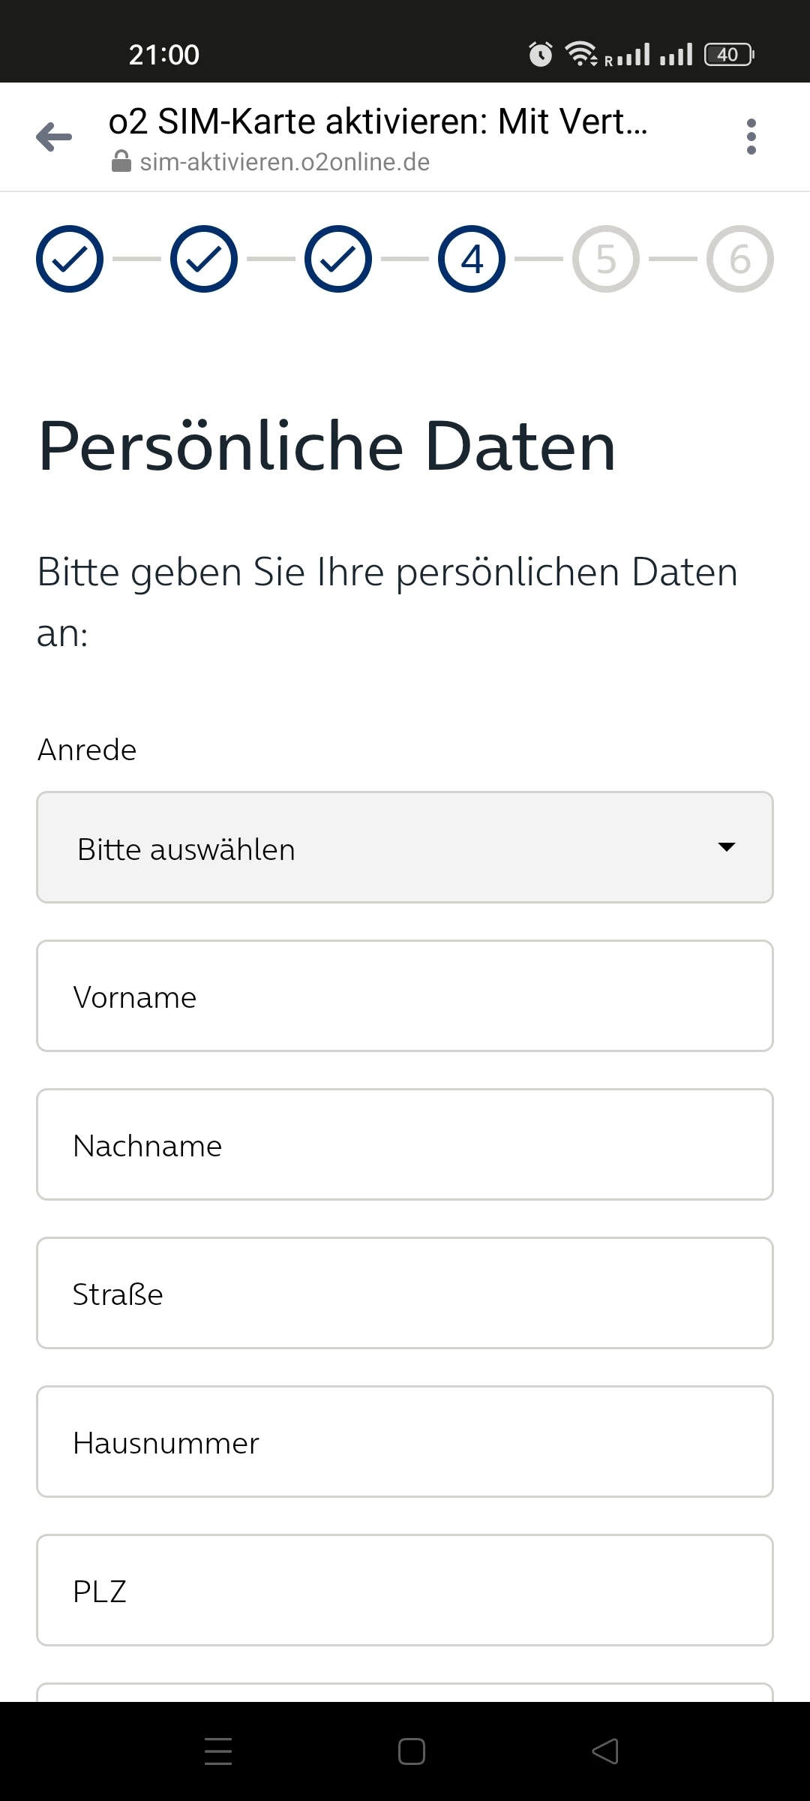The height and width of the screenshot is (1801, 810).
Task: Tap the battery indicator icon
Action: pos(728,54)
